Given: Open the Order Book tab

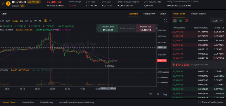Looking at the screenshot, I should coord(179,14).
